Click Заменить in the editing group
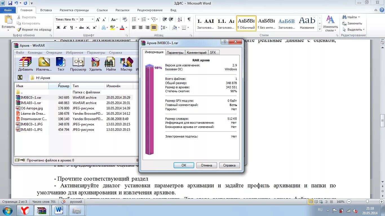 tap(352, 23)
